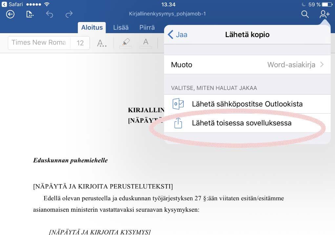Tap the line asianomaisen ministerin vastattavaksi
Viewport: 335px width, 235px height.
coord(116,210)
